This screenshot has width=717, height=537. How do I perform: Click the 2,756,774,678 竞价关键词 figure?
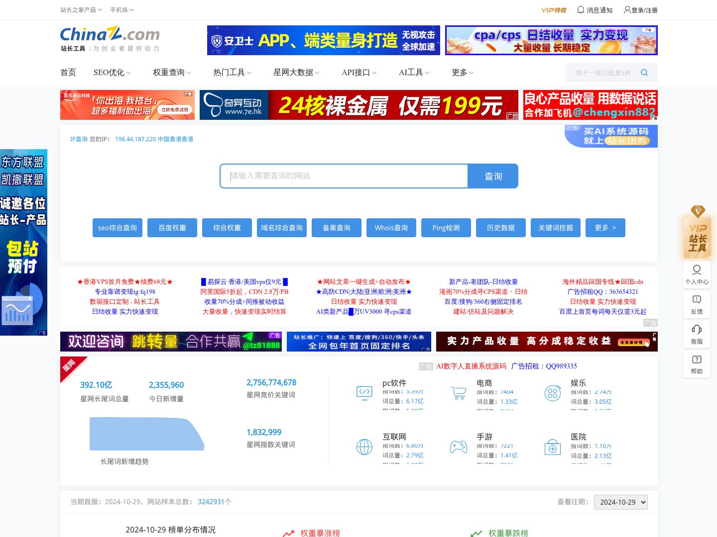(x=271, y=382)
